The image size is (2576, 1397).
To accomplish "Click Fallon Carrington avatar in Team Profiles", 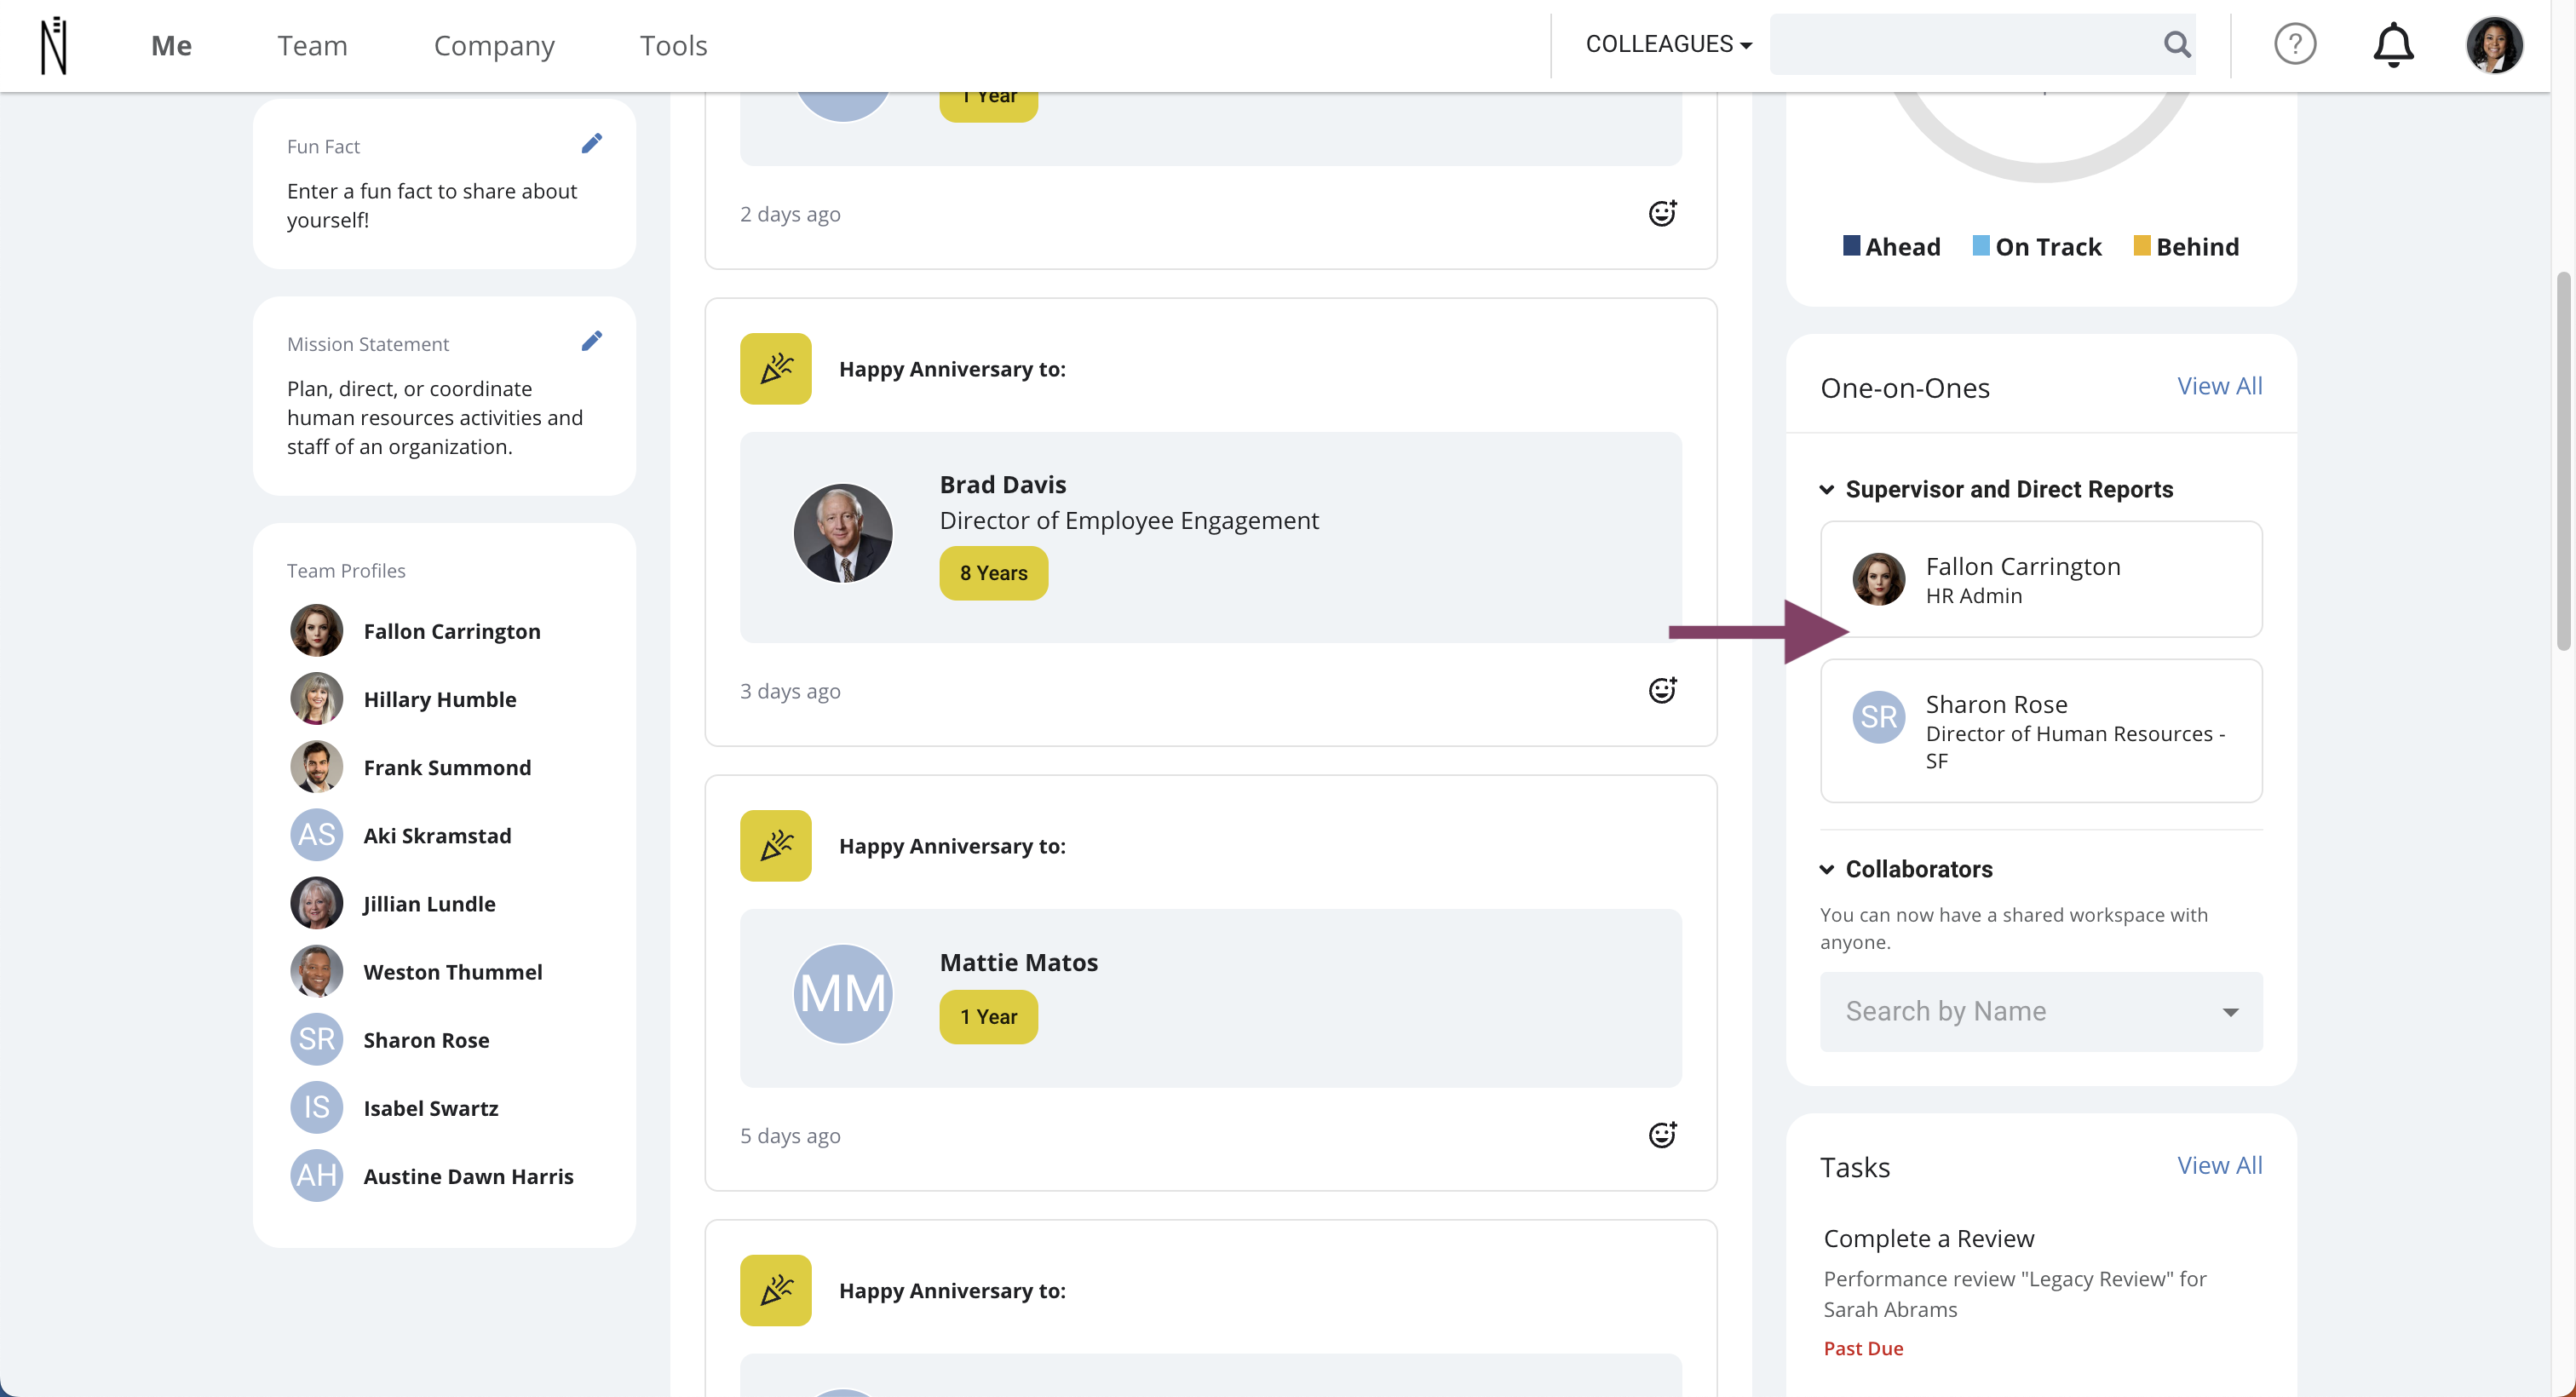I will tap(316, 630).
